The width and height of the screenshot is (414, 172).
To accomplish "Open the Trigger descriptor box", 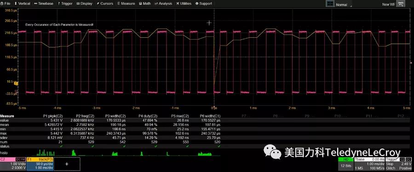I will [x=399, y=164].
